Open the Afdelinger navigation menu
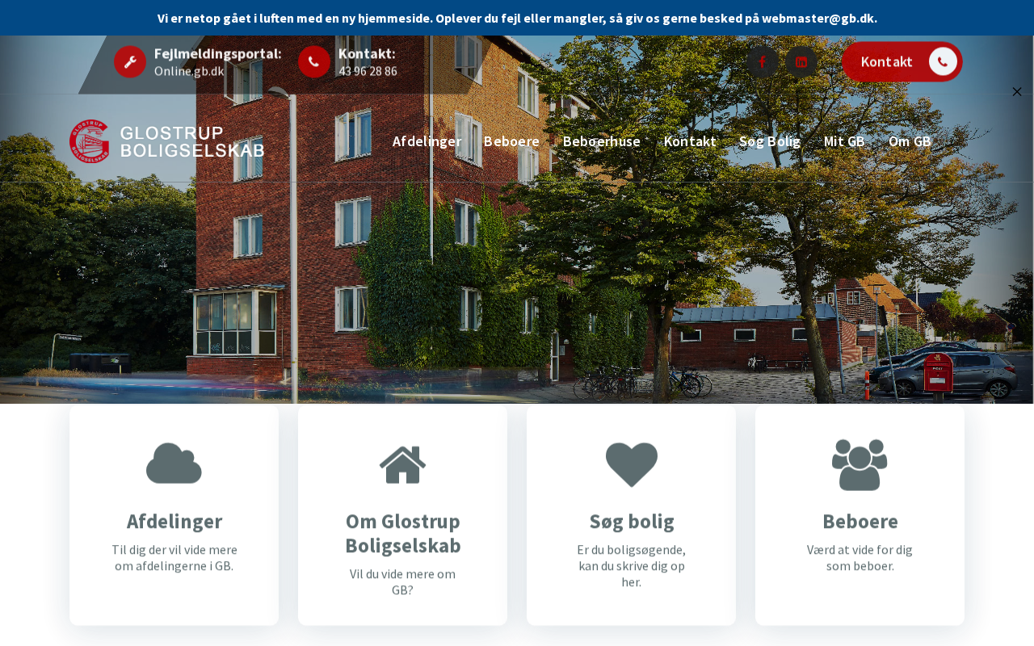This screenshot has height=646, width=1034. pyautogui.click(x=427, y=141)
